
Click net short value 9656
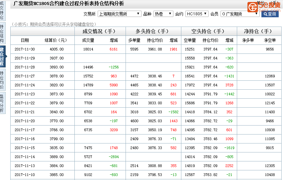[270, 49]
